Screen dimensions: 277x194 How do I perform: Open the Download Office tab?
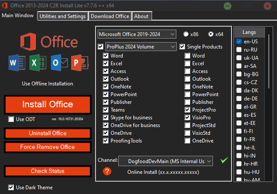tap(110, 16)
